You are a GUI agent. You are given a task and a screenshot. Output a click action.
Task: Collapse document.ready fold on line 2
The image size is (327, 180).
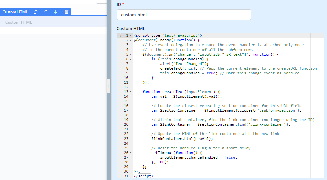[x=130, y=40]
